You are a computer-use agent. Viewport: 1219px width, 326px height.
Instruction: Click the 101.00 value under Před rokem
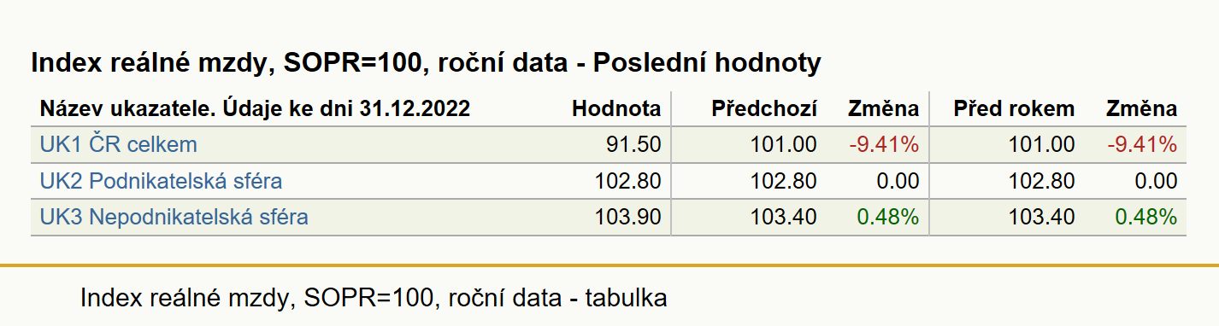(x=1042, y=144)
